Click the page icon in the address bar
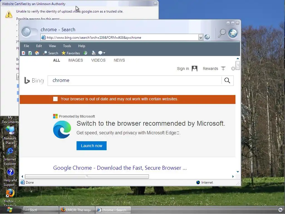 tap(43, 38)
